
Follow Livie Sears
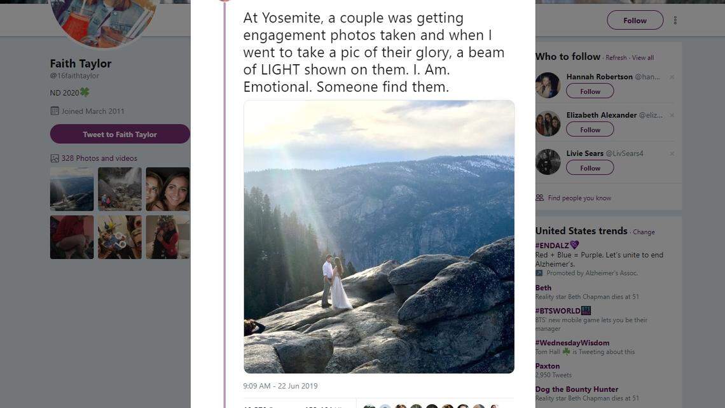click(589, 167)
